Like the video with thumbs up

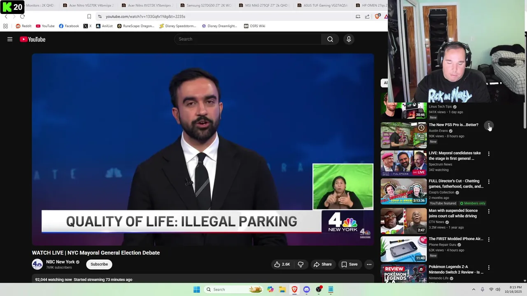282,264
